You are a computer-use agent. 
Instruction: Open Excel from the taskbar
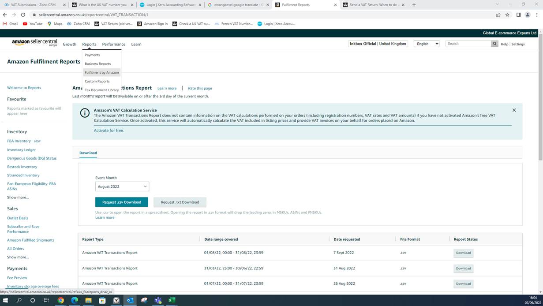pos(172,300)
